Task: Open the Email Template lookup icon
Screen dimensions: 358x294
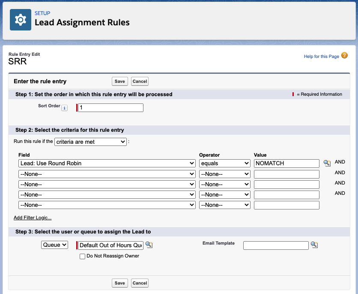Action: 314,245
